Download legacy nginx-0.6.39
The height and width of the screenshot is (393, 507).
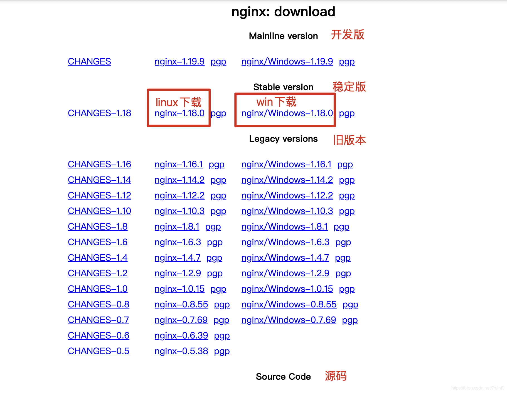[x=181, y=335]
